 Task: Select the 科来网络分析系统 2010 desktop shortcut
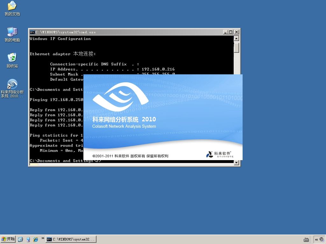pos(12,88)
